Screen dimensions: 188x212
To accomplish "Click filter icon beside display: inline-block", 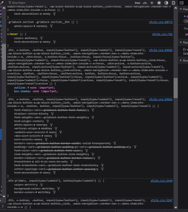I will [52, 114].
